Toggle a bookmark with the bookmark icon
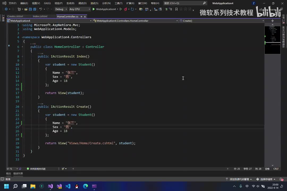Screen dimensions: 287x191 pyautogui.click(x=176, y=9)
